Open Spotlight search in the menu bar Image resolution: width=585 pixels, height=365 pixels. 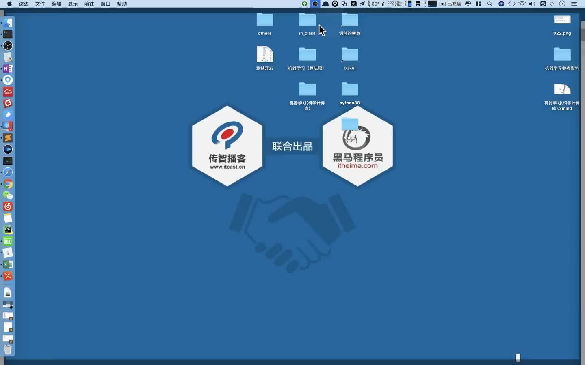490,4
